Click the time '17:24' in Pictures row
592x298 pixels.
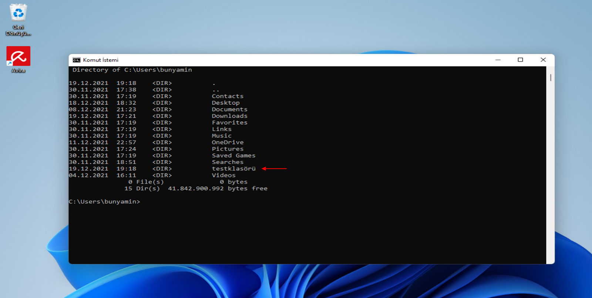click(x=126, y=149)
